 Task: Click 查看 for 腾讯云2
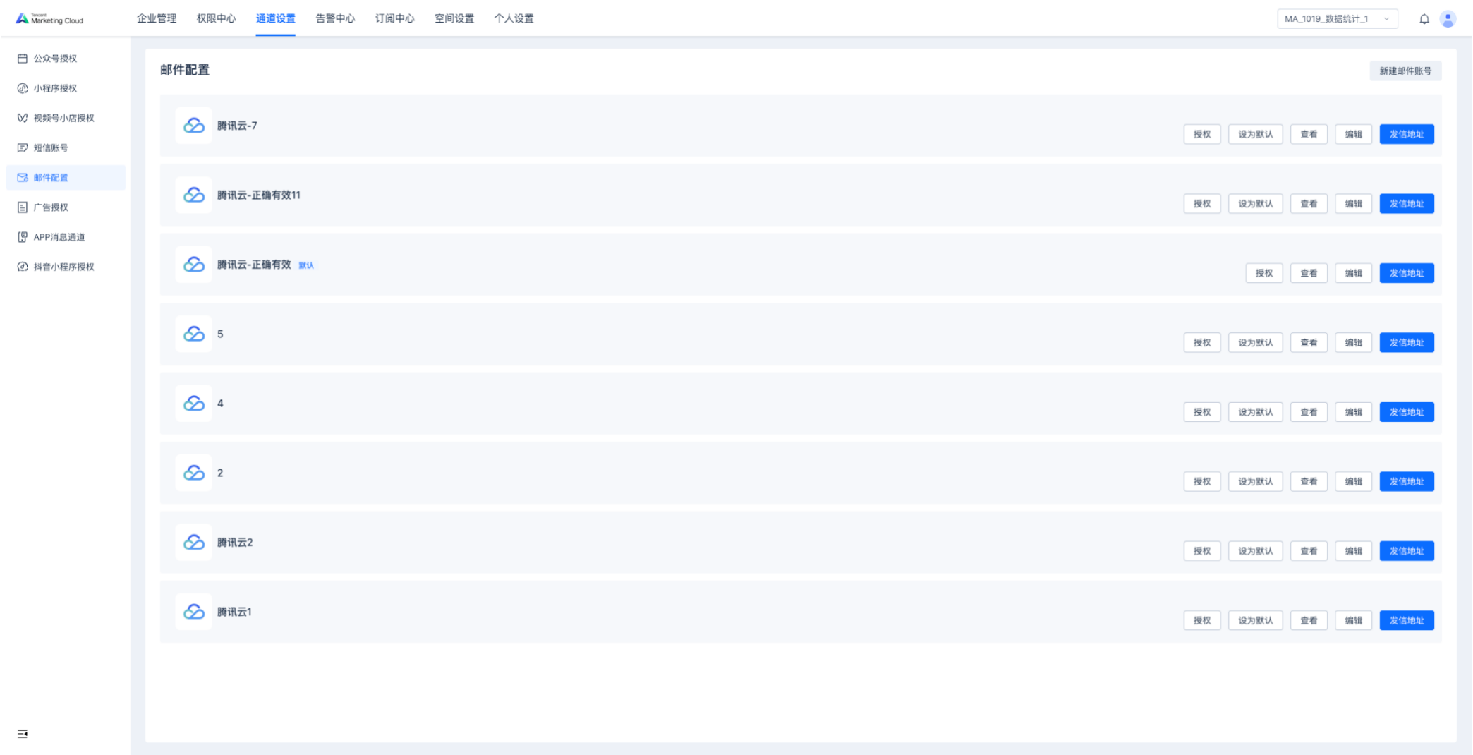pyautogui.click(x=1309, y=551)
